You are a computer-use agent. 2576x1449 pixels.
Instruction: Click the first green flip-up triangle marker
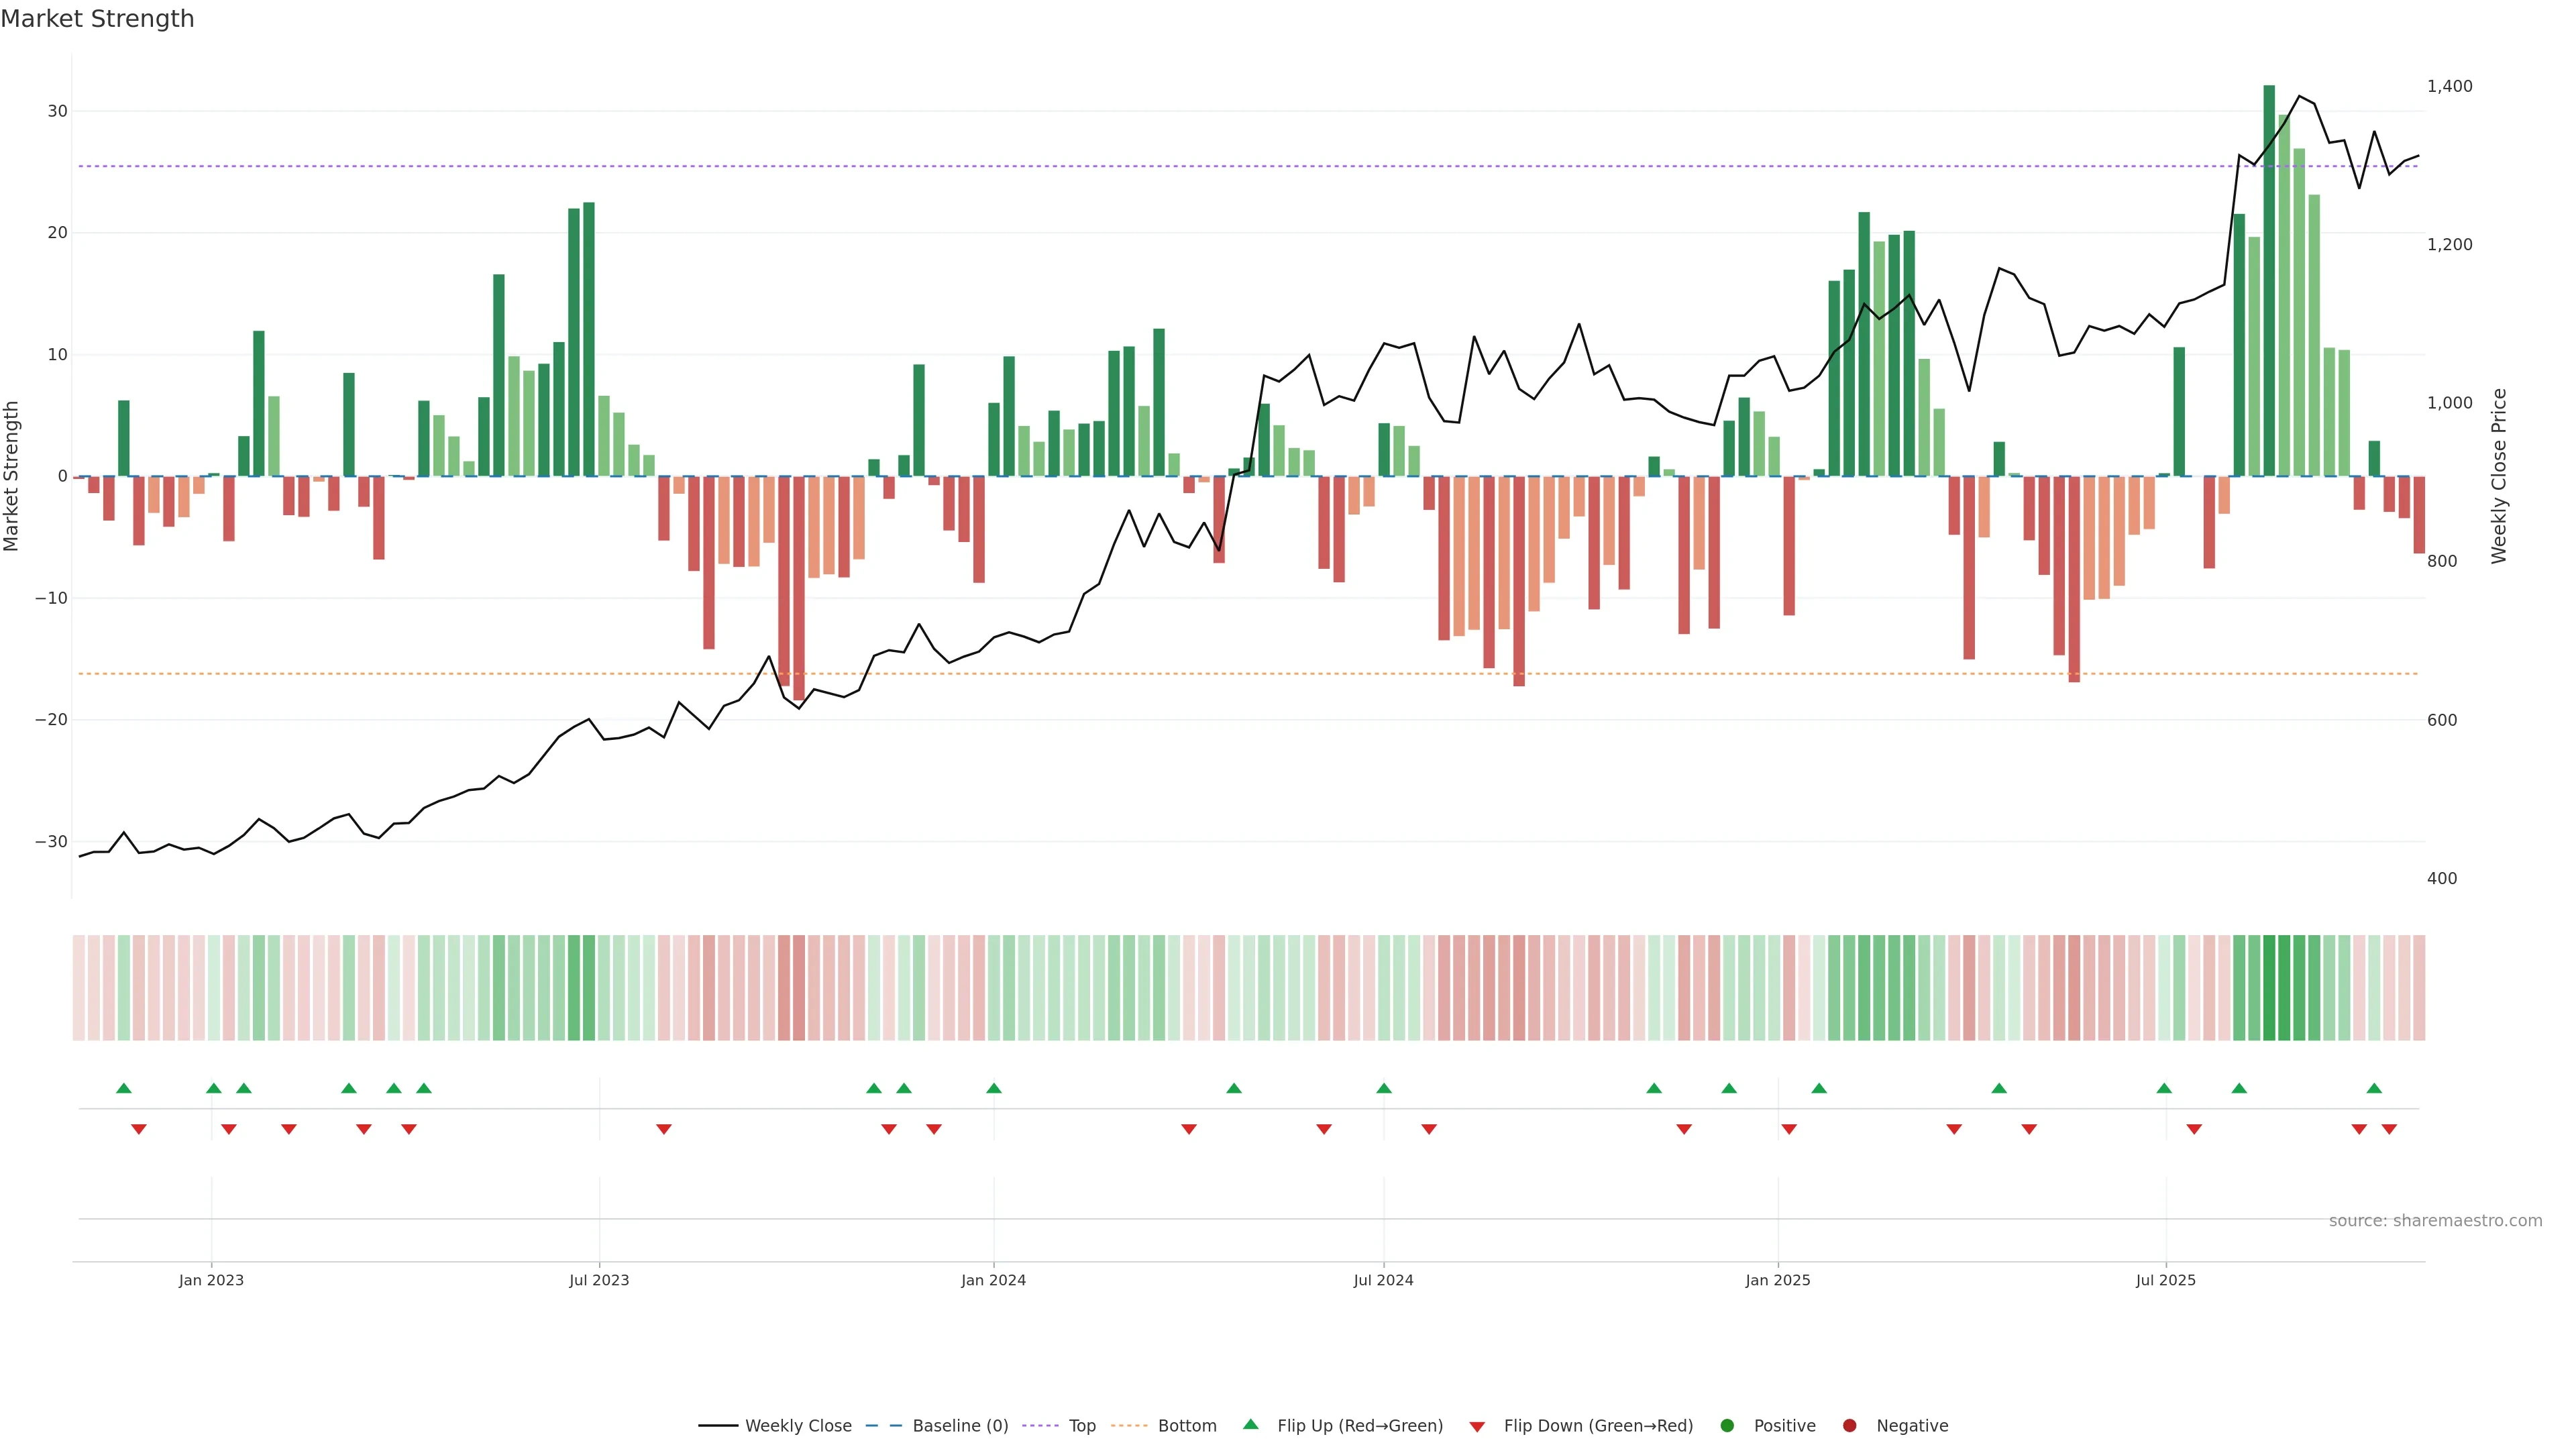click(124, 1088)
